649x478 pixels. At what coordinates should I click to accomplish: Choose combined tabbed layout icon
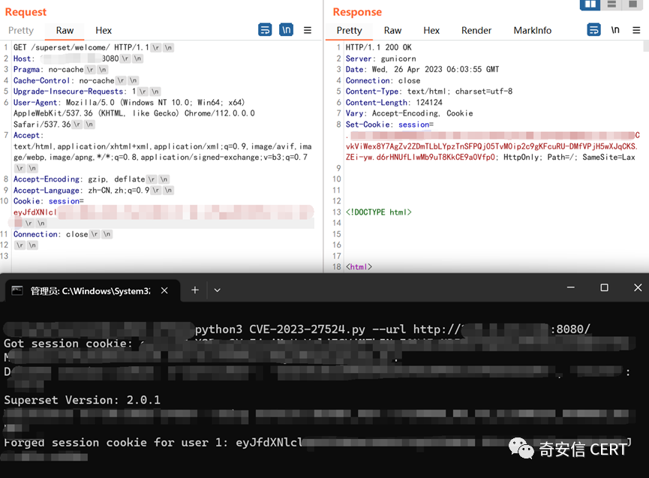pyautogui.click(x=632, y=5)
